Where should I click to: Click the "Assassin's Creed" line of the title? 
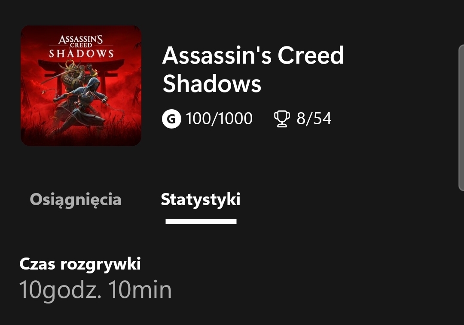[253, 55]
